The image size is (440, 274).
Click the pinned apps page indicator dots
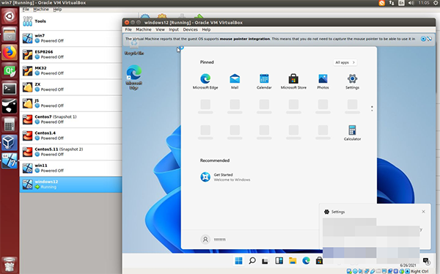372,108
